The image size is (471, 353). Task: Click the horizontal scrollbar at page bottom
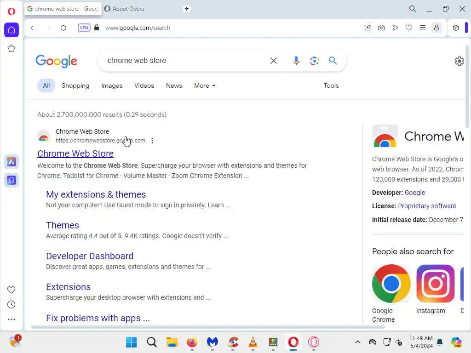[x=208, y=327]
